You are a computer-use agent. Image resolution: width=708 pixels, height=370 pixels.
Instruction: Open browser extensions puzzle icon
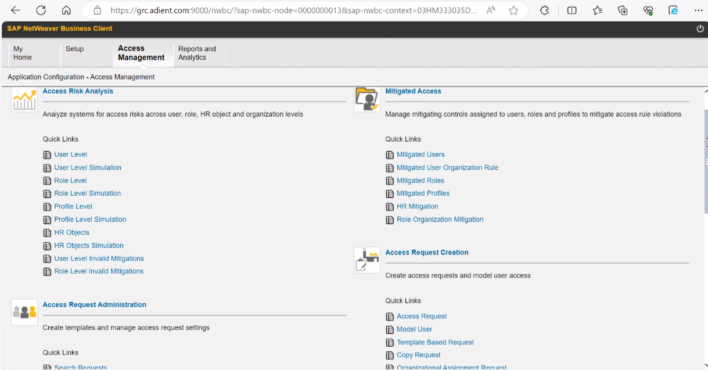pyautogui.click(x=544, y=10)
